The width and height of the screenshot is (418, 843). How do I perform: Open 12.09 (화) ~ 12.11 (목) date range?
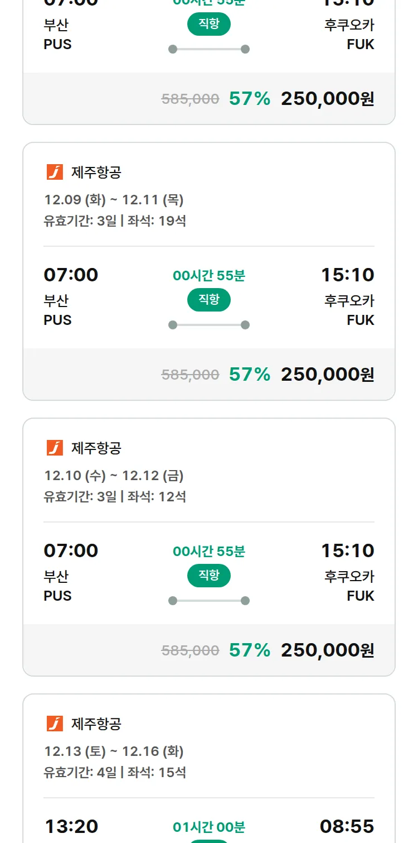pyautogui.click(x=114, y=200)
